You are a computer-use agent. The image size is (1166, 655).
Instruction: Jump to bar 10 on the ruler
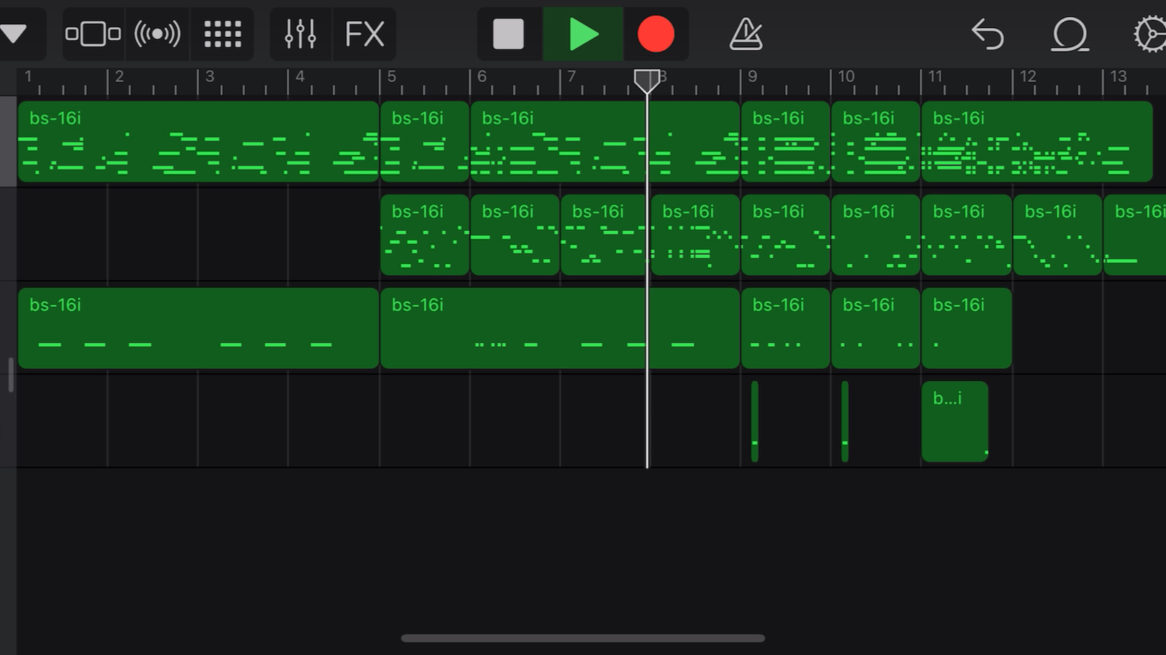(846, 77)
